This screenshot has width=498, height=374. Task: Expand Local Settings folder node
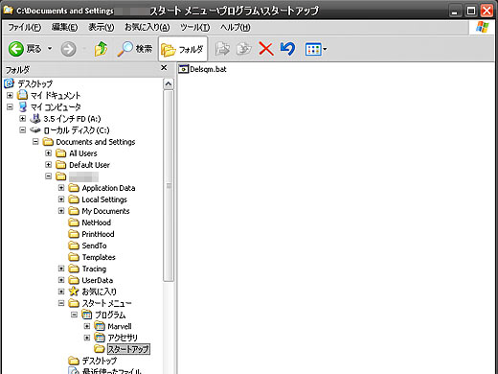point(61,199)
